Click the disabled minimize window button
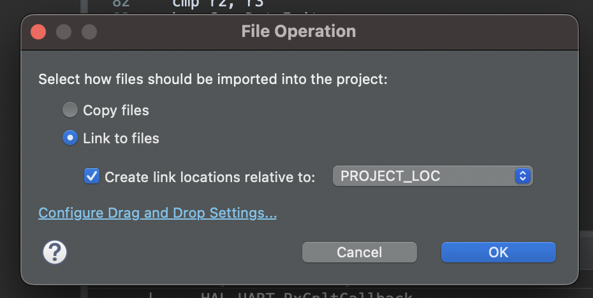 pos(64,31)
